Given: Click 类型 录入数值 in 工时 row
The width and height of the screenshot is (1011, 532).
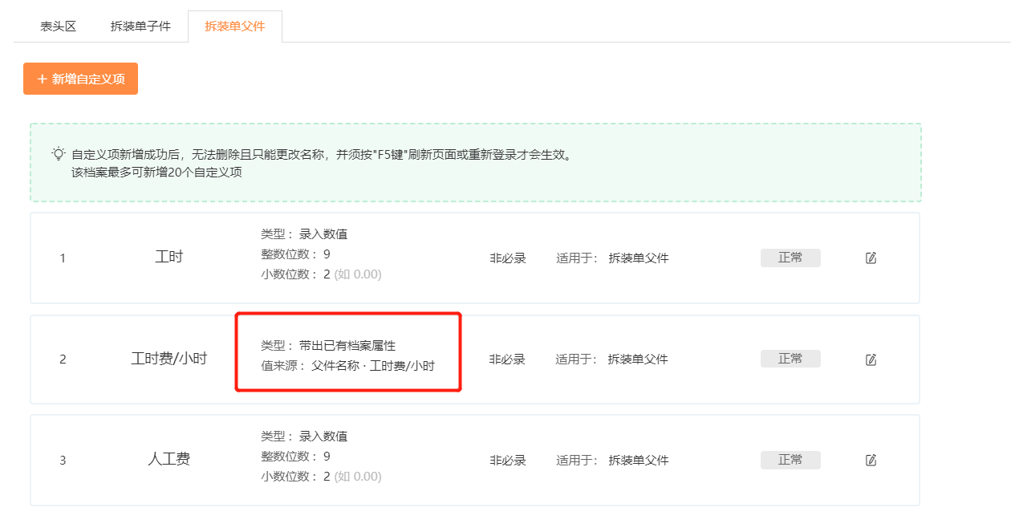Looking at the screenshot, I should [x=304, y=234].
